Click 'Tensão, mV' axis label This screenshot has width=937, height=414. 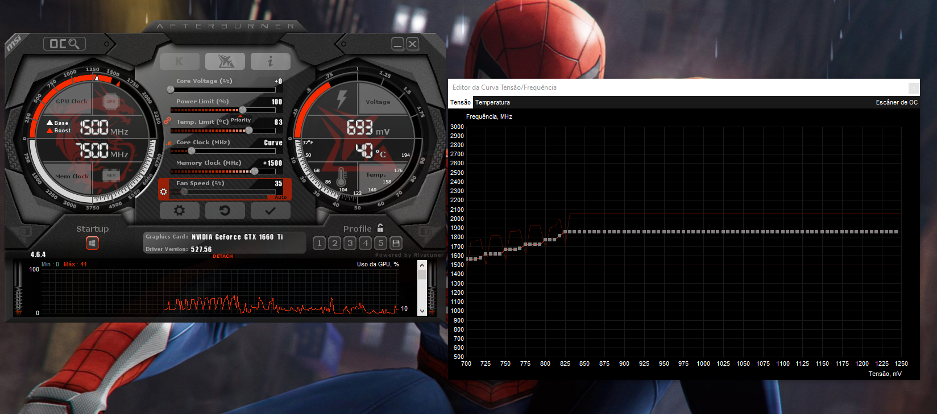tap(885, 374)
